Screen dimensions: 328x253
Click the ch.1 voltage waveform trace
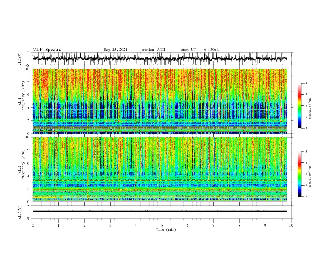(x=159, y=59)
